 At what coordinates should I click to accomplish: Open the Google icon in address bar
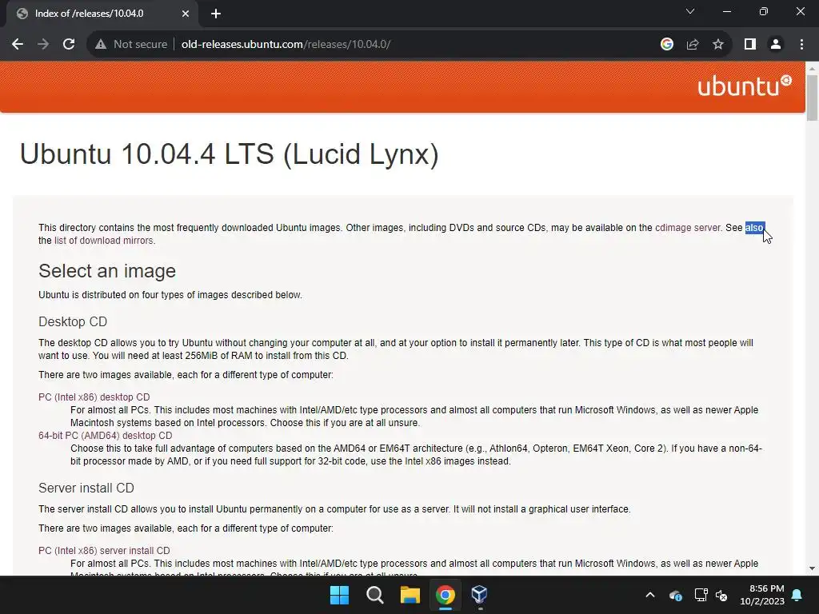point(666,45)
